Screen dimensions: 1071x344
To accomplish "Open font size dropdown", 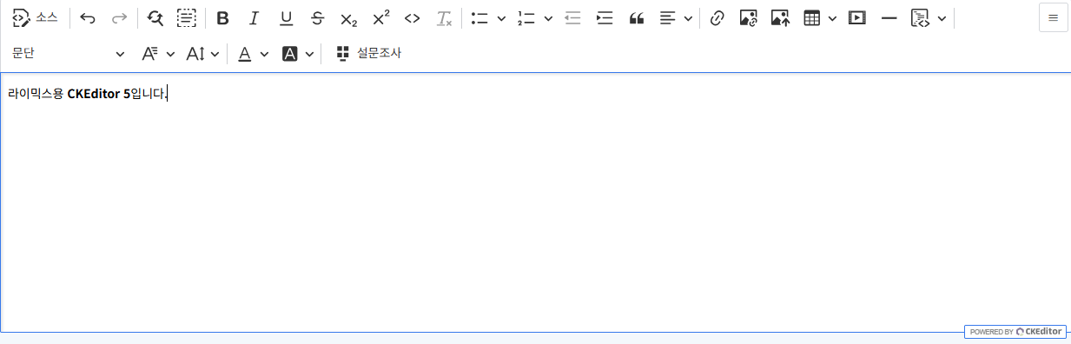I will click(x=203, y=54).
